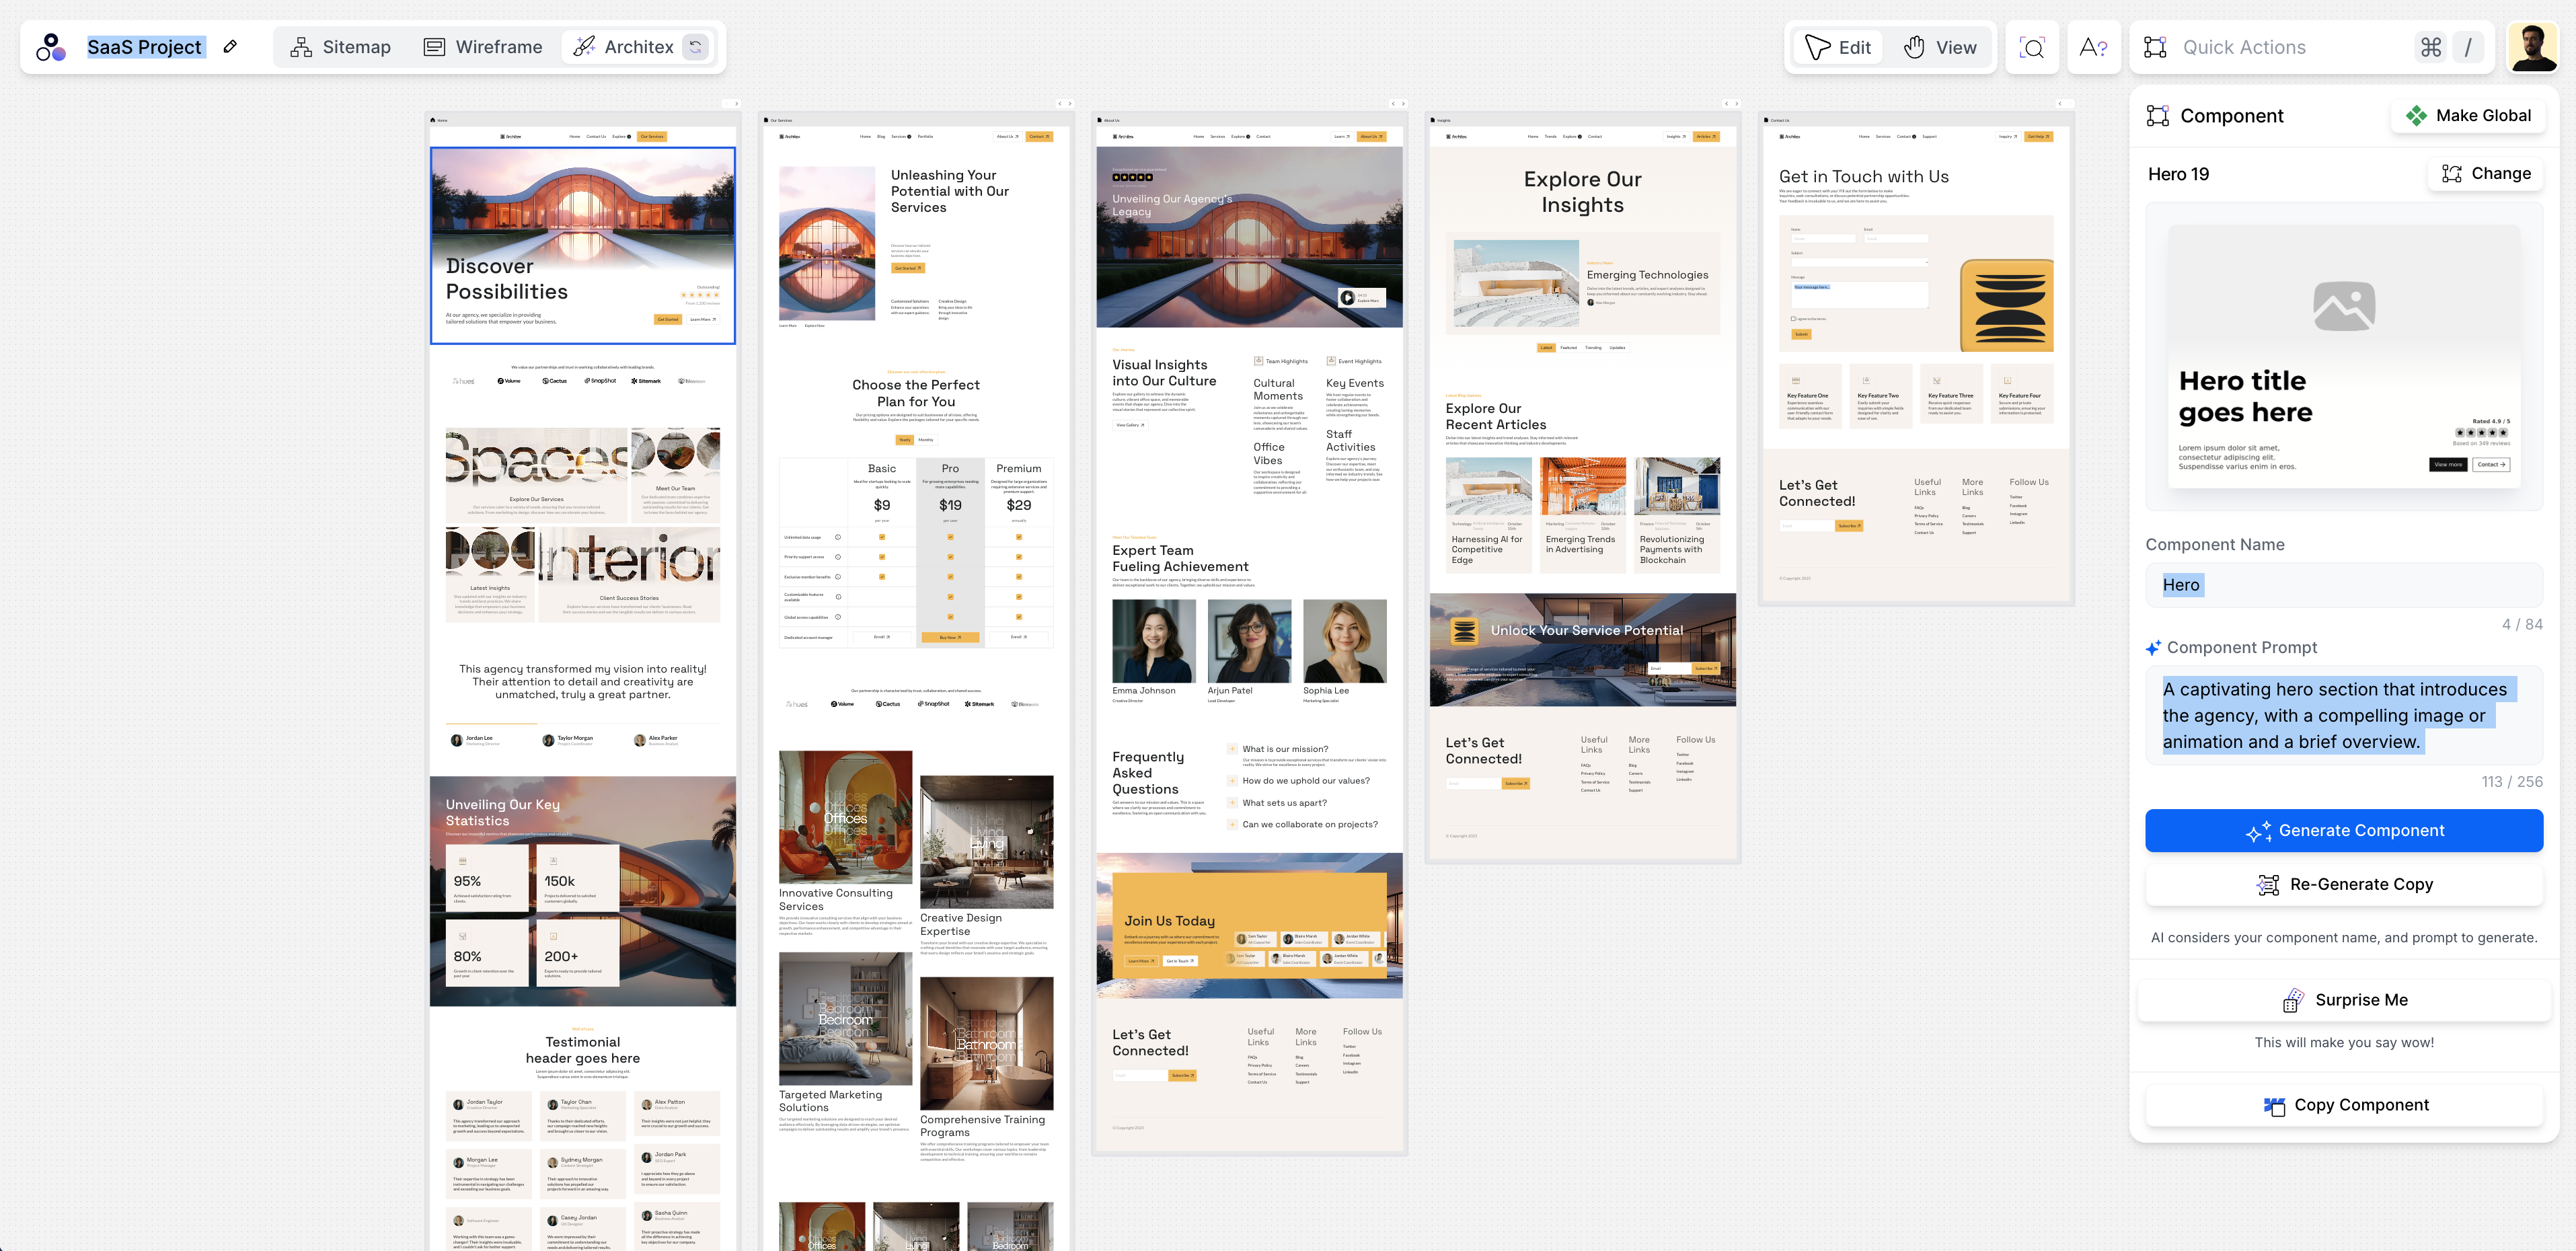The image size is (2576, 1251).
Task: Open the zoom-search frame tool
Action: [2031, 47]
